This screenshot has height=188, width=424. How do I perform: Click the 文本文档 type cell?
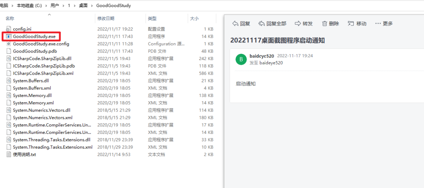point(157,155)
